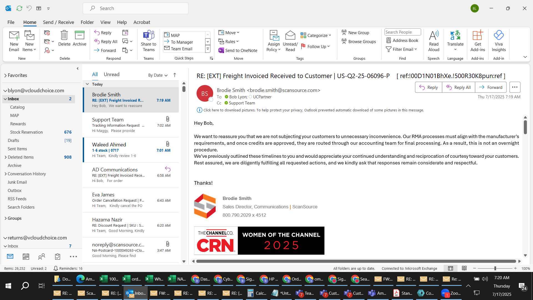Click zoom in plus on status bar
The width and height of the screenshot is (533, 300).
[515, 268]
